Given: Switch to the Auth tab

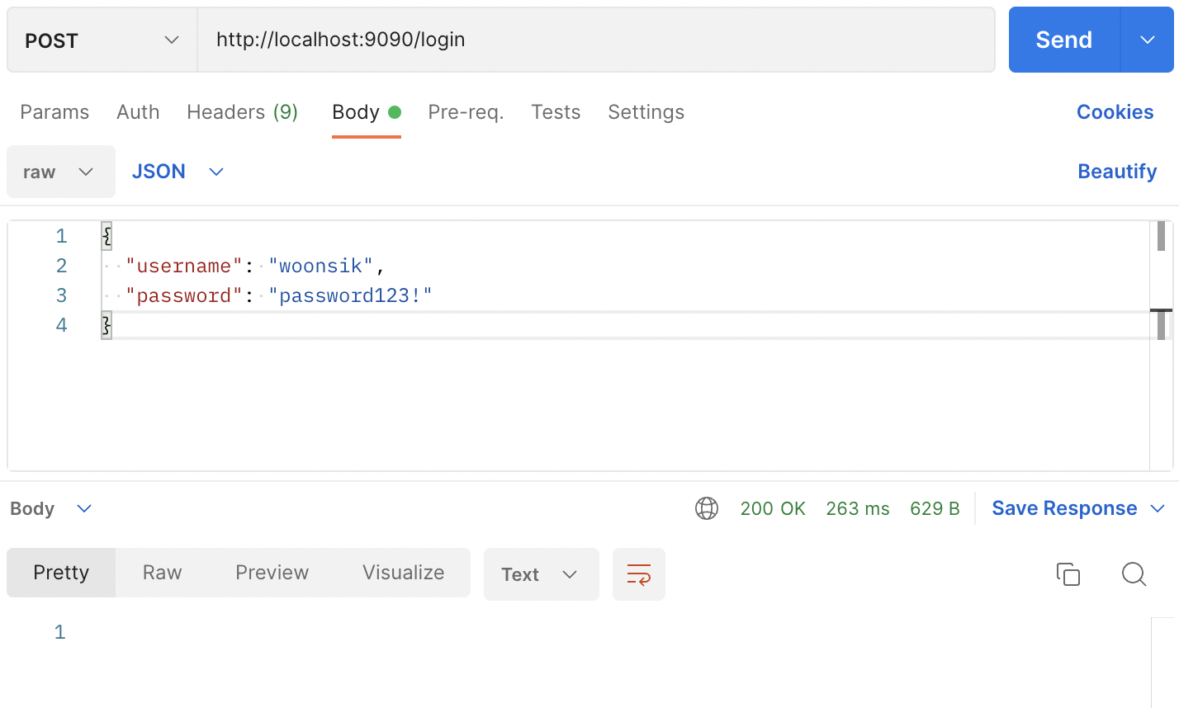Looking at the screenshot, I should coord(138,112).
